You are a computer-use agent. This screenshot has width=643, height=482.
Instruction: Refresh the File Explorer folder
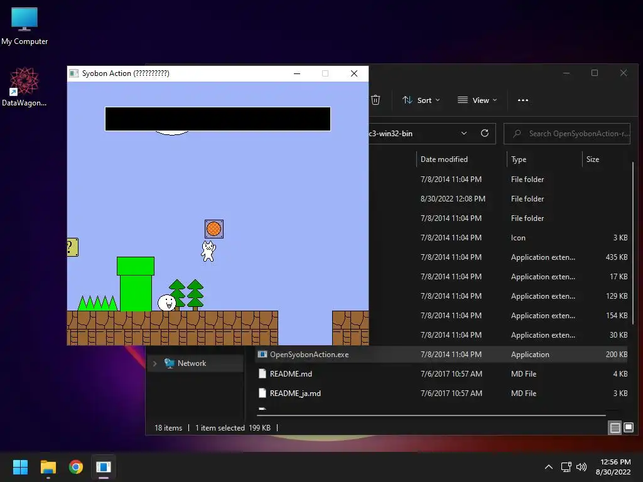tap(485, 133)
